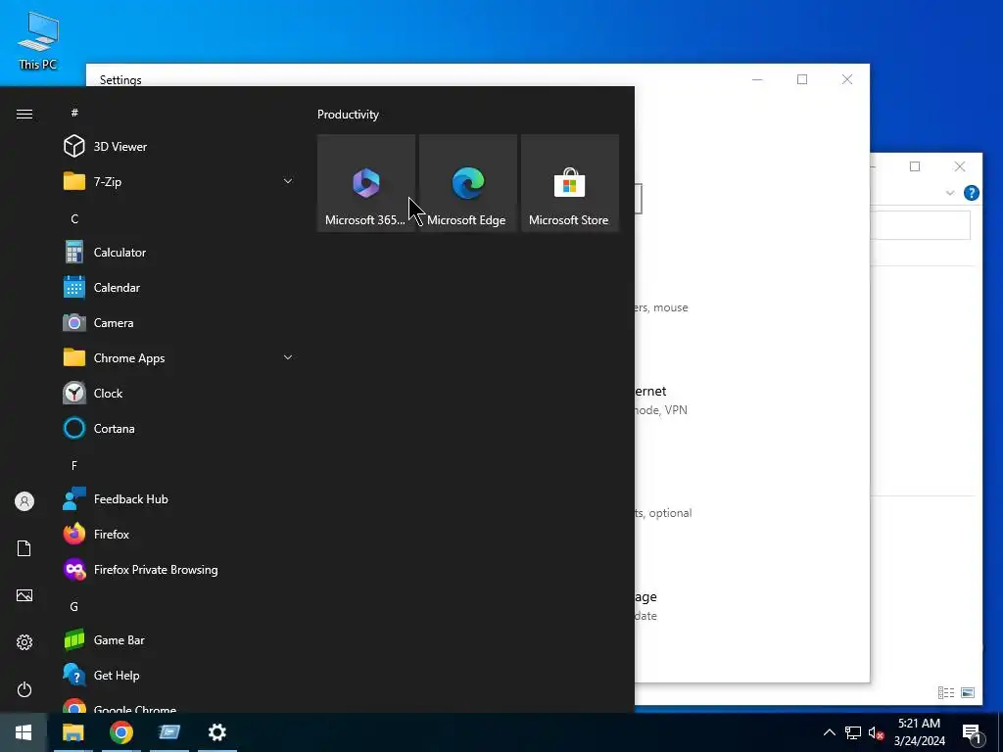Launch Firefox from the Start menu
The width and height of the screenshot is (1003, 752).
click(x=179, y=534)
